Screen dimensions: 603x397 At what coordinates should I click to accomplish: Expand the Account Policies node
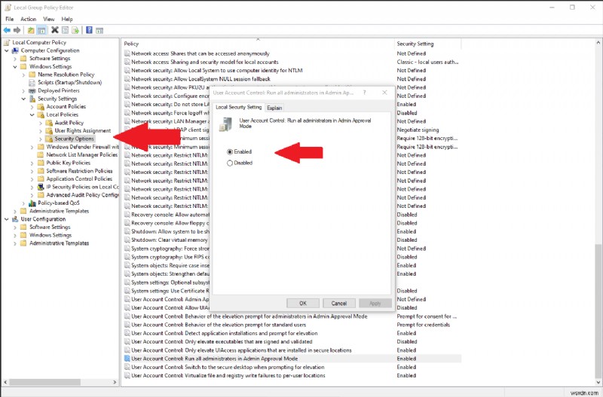[x=32, y=106]
